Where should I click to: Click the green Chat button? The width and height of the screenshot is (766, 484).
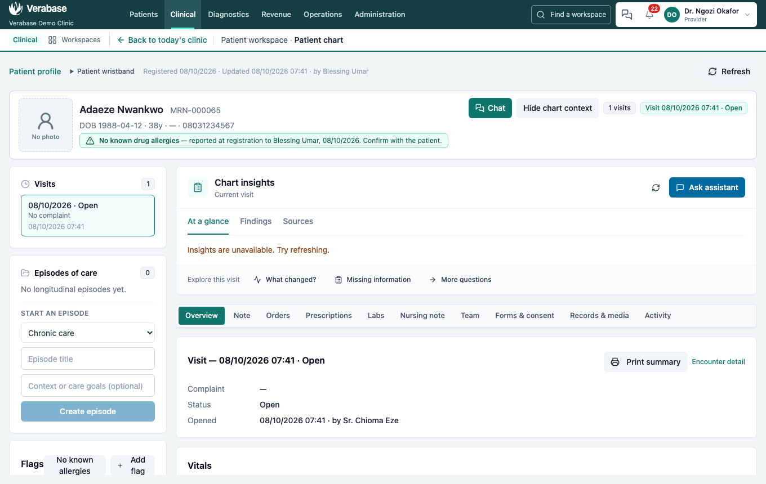coord(490,108)
